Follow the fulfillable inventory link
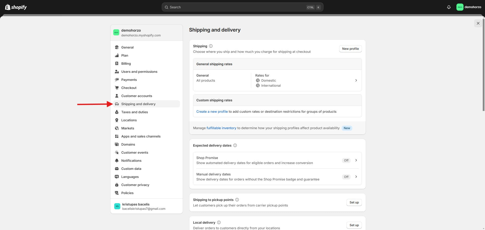This screenshot has height=230, width=485. tap(221, 128)
